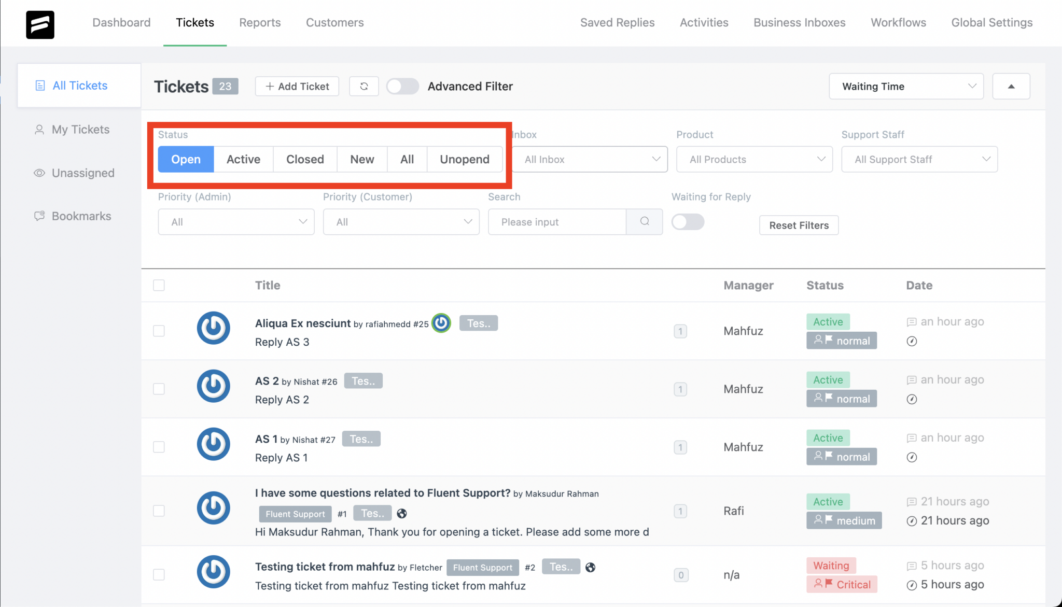Click the Add Ticket button

296,86
